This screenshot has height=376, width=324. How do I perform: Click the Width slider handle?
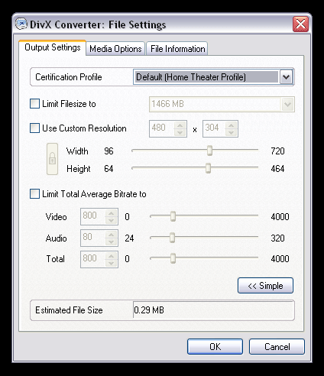click(x=209, y=151)
